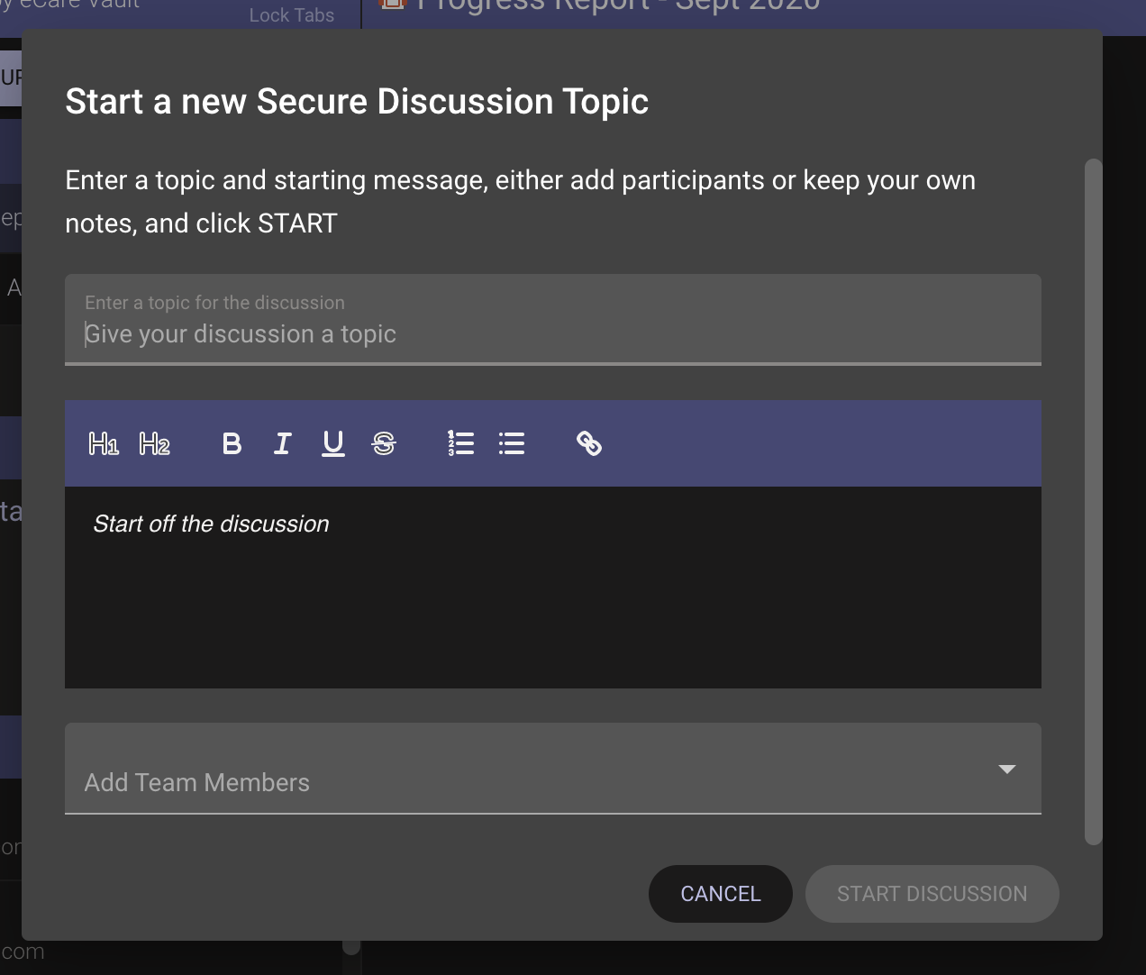
Task: Click the icon beside the Progress Report title
Action: 393,5
